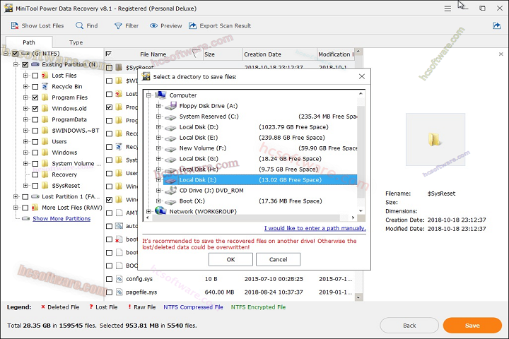Expand Program Files tree node

point(25,97)
